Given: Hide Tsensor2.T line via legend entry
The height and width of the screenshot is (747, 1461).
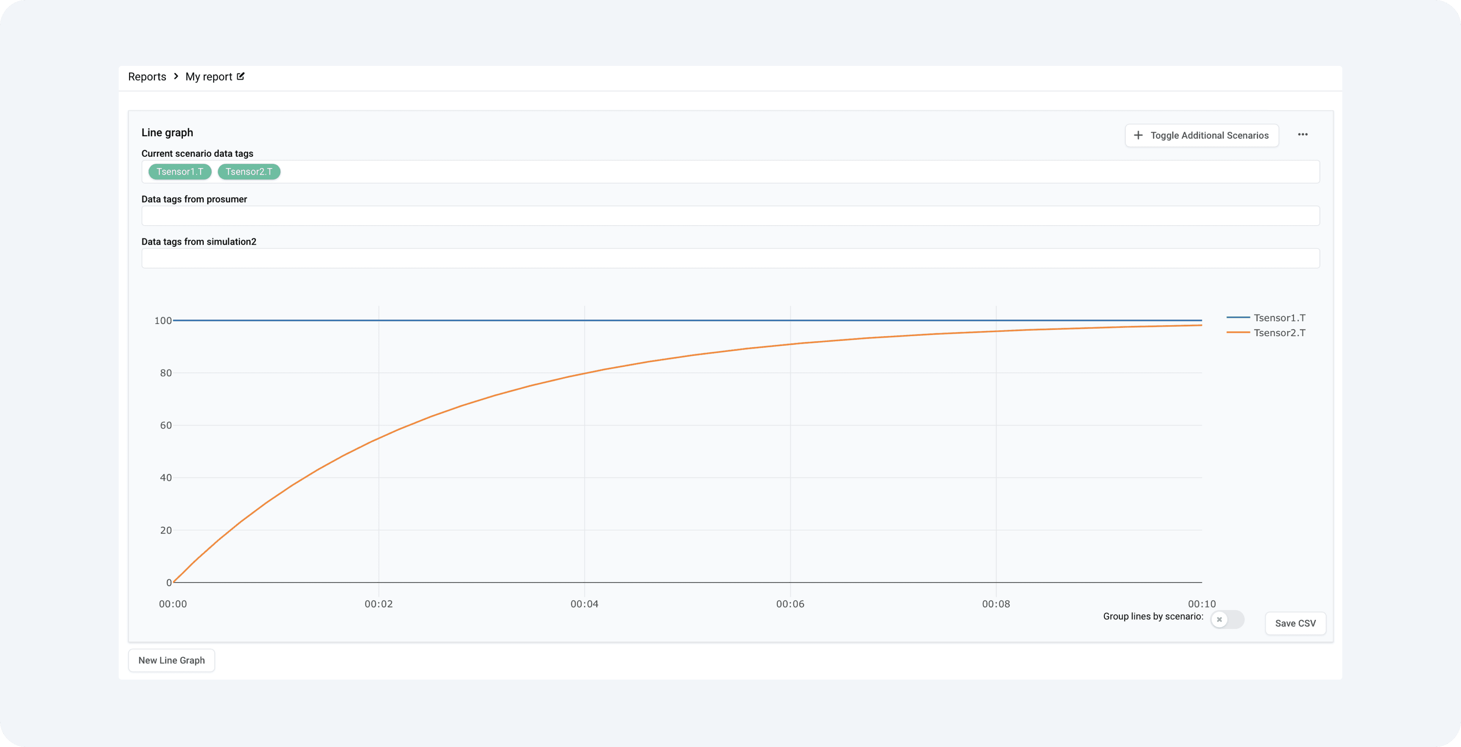Looking at the screenshot, I should tap(1279, 332).
